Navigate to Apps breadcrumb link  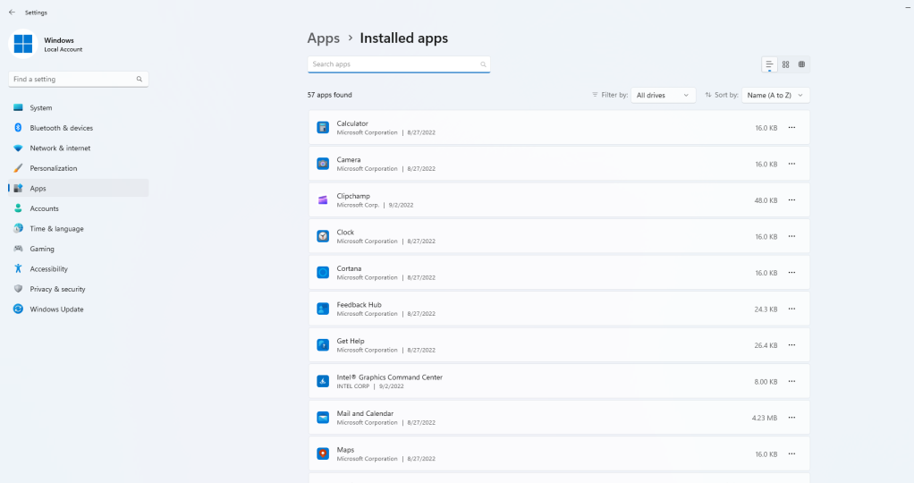tap(323, 38)
